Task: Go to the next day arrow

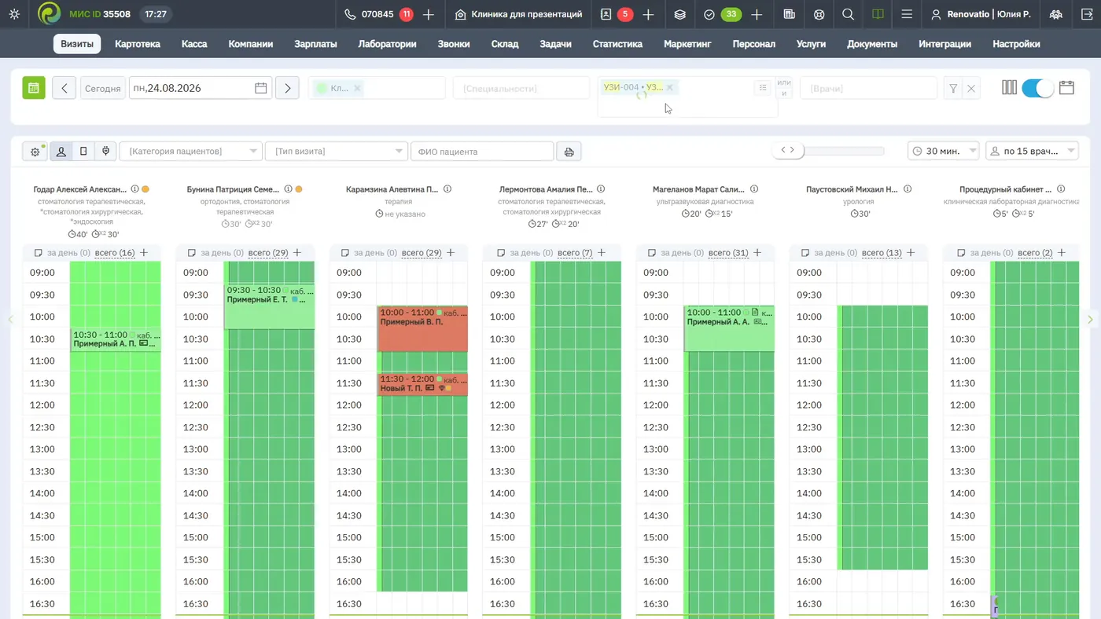Action: pos(288,88)
